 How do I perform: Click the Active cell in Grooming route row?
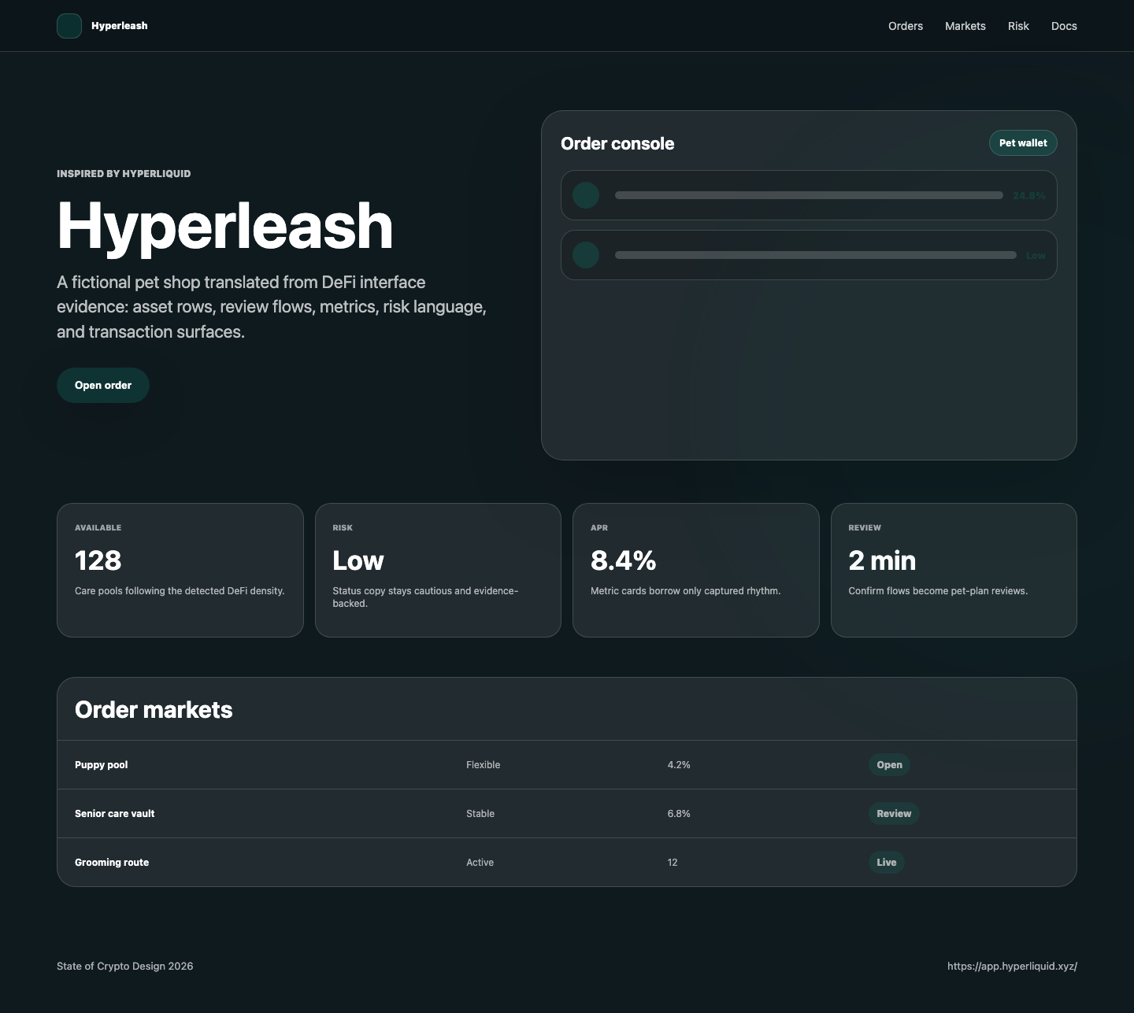point(480,863)
